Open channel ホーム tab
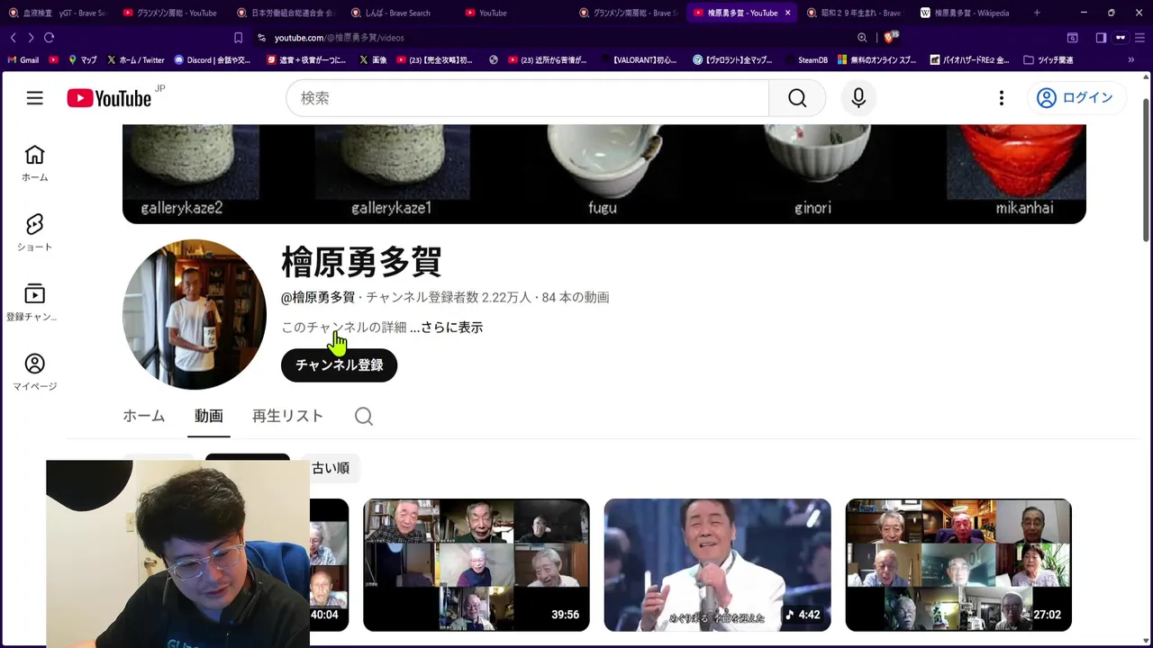 tap(144, 416)
